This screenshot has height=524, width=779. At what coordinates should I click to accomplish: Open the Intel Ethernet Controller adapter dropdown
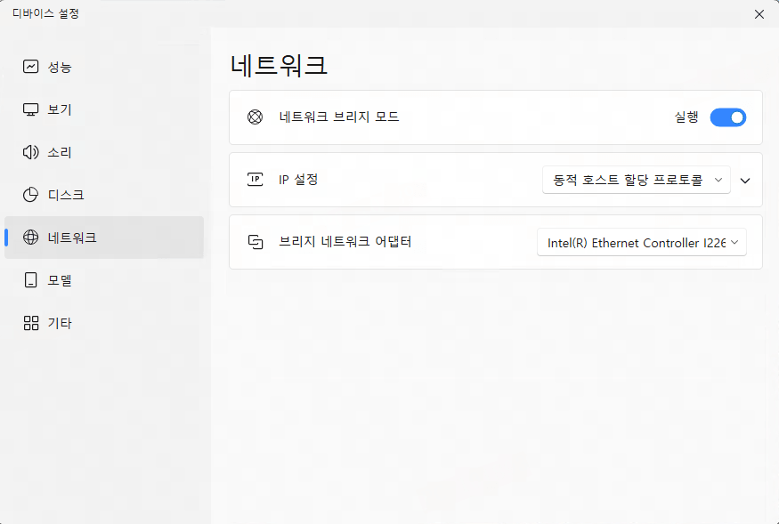[x=641, y=241]
